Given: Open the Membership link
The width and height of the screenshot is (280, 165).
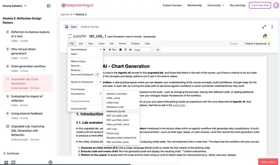Looking at the screenshot, I should pos(194,5).
